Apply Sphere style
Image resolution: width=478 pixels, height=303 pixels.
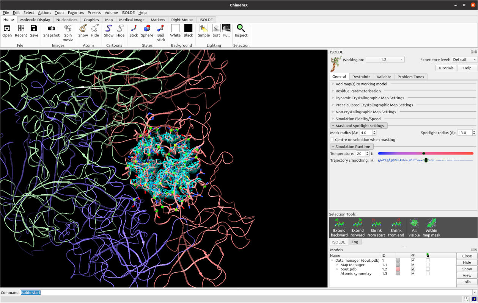pos(147,31)
